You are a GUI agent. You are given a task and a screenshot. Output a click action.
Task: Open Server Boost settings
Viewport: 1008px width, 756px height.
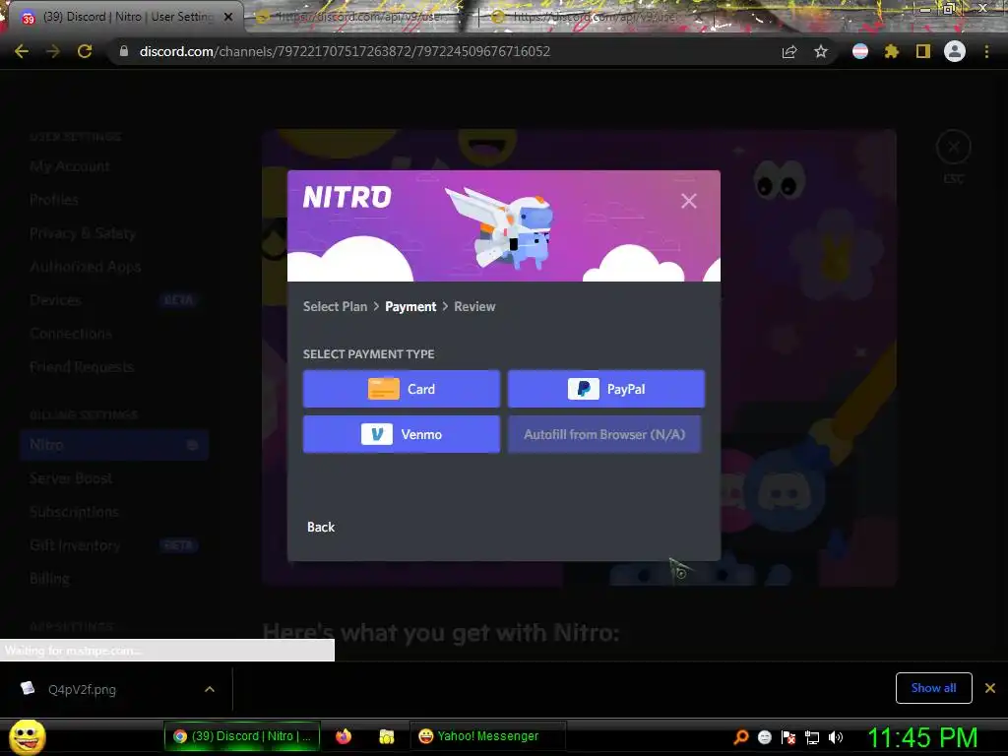pos(71,478)
